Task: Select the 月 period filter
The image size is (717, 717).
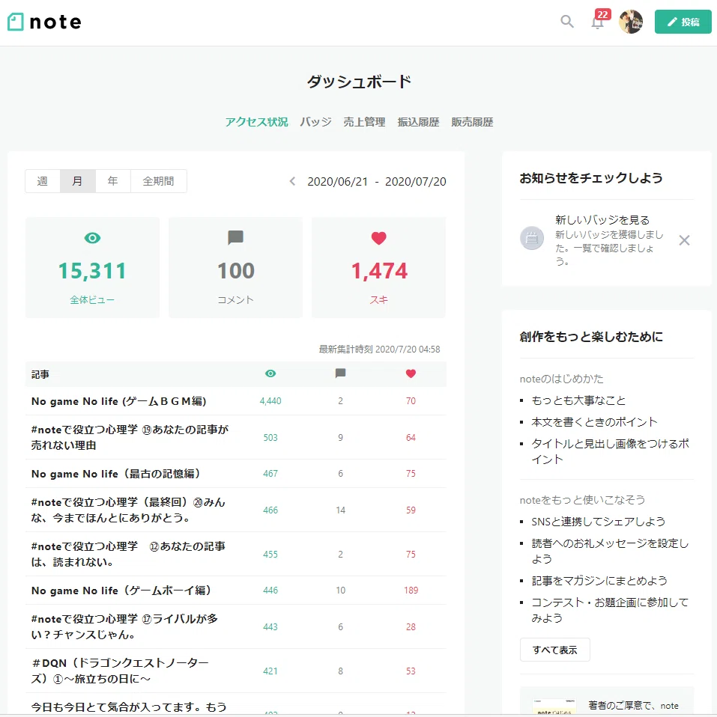Action: click(x=78, y=181)
